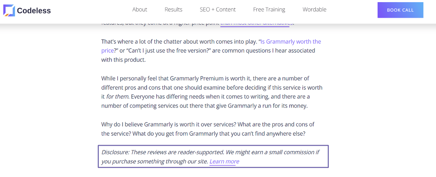The image size is (436, 177).
Task: Select Free Training in the navigation
Action: coord(269,9)
